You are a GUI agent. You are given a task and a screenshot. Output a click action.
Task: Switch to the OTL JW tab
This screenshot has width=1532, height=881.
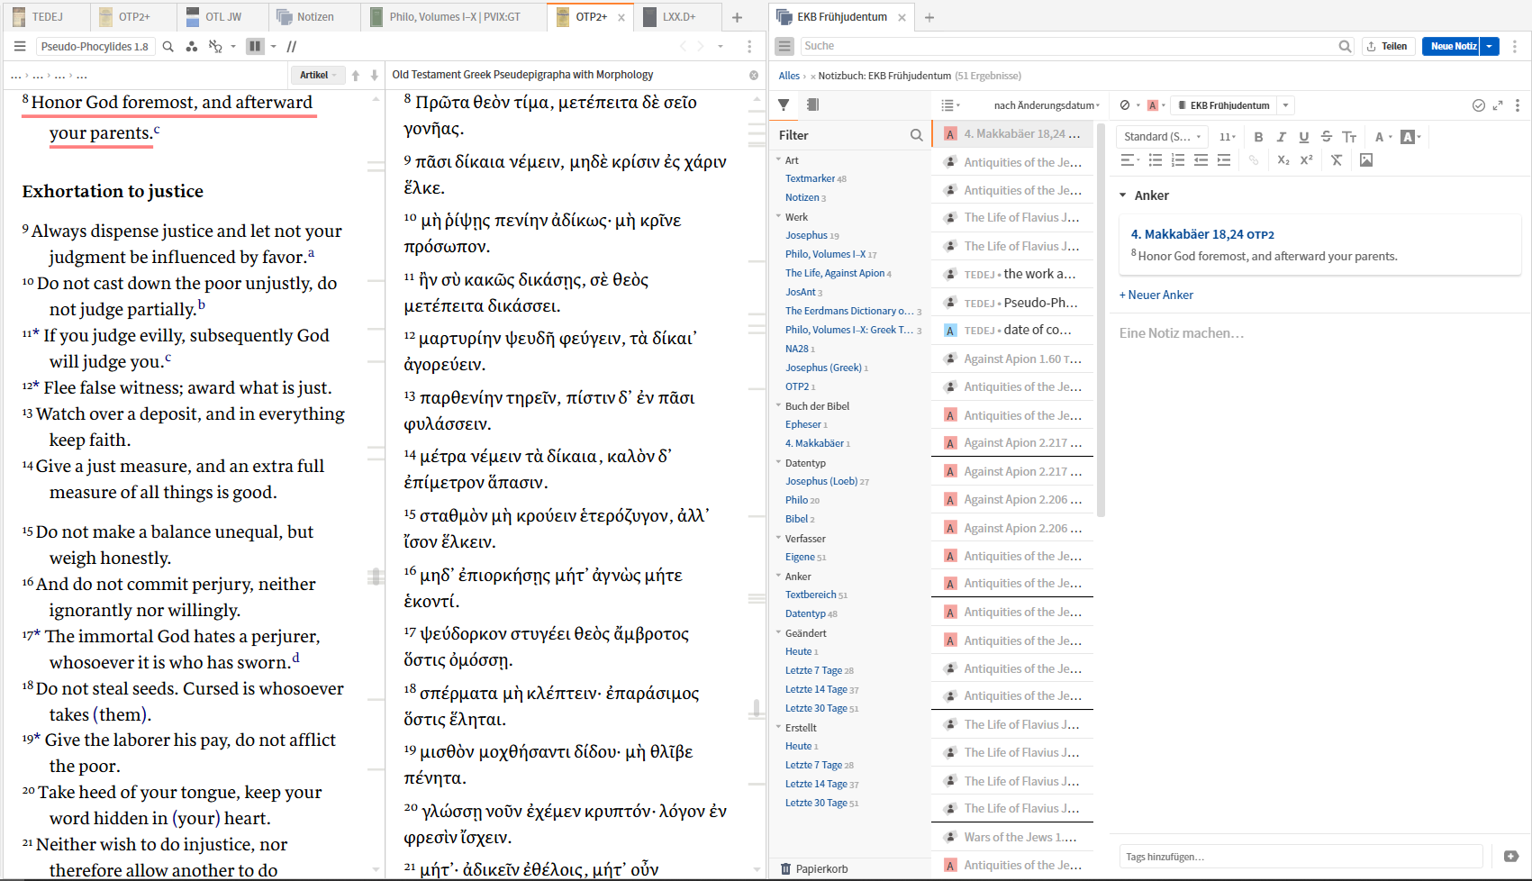[x=223, y=16]
